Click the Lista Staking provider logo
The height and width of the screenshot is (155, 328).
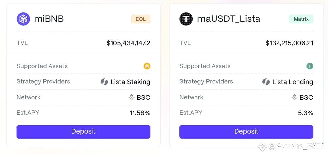pyautogui.click(x=104, y=82)
